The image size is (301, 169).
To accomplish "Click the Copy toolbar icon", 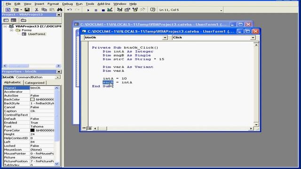I will [x=44, y=10].
